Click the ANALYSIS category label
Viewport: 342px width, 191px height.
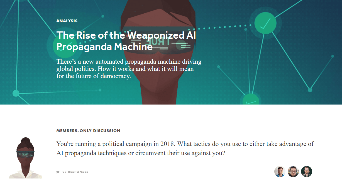[x=67, y=21]
